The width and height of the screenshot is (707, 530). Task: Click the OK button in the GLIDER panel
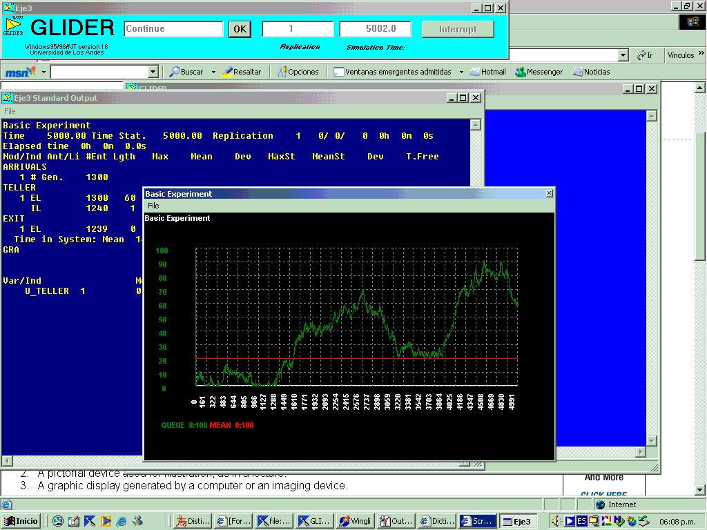click(x=240, y=29)
